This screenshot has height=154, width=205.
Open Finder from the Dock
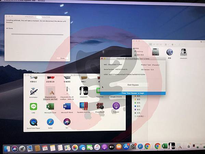click(7, 149)
